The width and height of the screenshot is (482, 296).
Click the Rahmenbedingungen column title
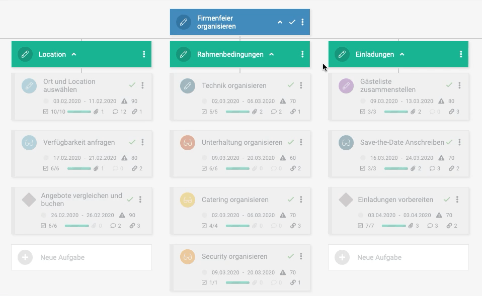click(x=230, y=54)
